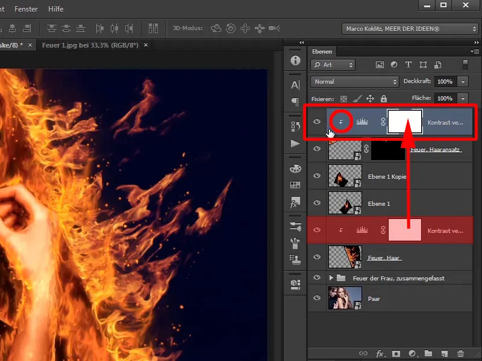Viewport: 482px width, 361px height.
Task: Toggle the layer filtering switch
Action: [x=465, y=65]
